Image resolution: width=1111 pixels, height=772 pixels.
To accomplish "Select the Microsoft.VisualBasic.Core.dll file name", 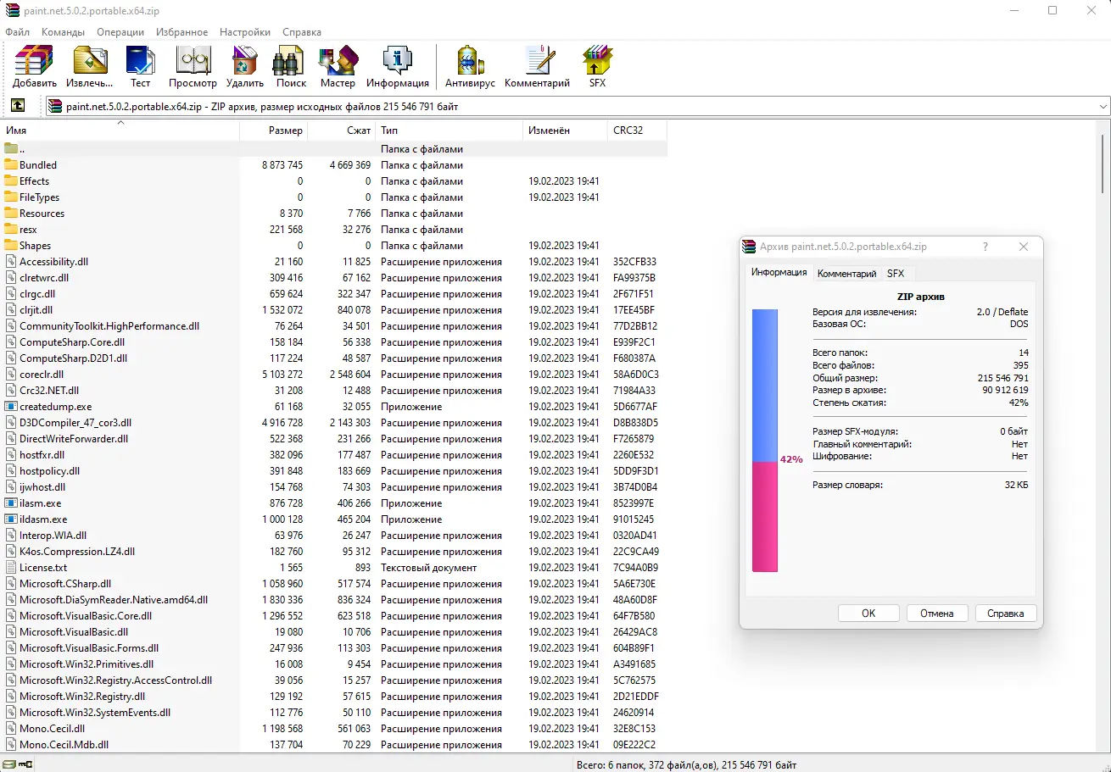I will (x=86, y=615).
